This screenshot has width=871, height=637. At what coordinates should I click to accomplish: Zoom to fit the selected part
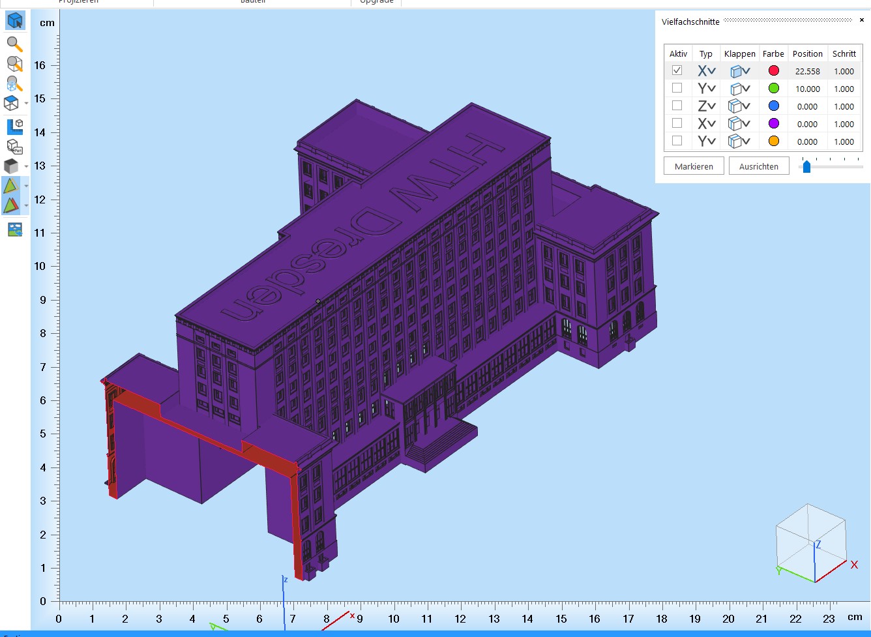[14, 63]
